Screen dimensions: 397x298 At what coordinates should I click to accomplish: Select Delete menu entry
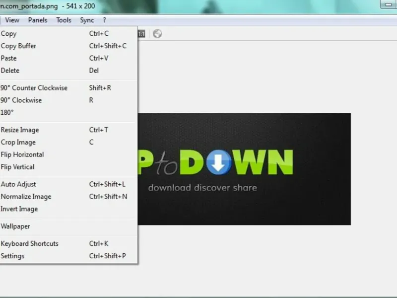[x=68, y=71]
